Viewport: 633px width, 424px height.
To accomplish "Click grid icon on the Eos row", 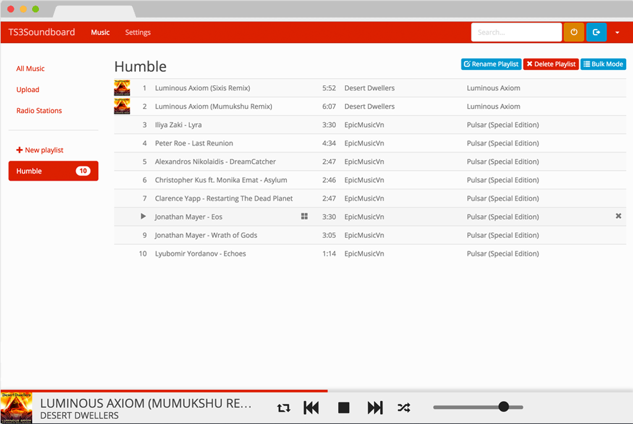I will [x=304, y=216].
